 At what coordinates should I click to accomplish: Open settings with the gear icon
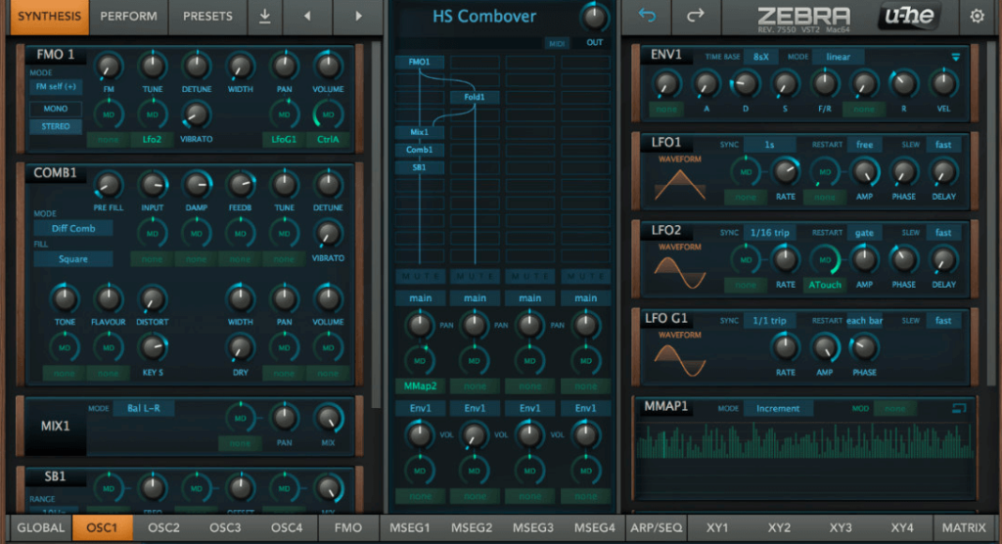point(977,17)
